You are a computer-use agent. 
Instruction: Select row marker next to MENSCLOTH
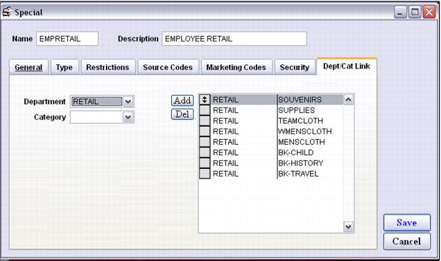[205, 142]
